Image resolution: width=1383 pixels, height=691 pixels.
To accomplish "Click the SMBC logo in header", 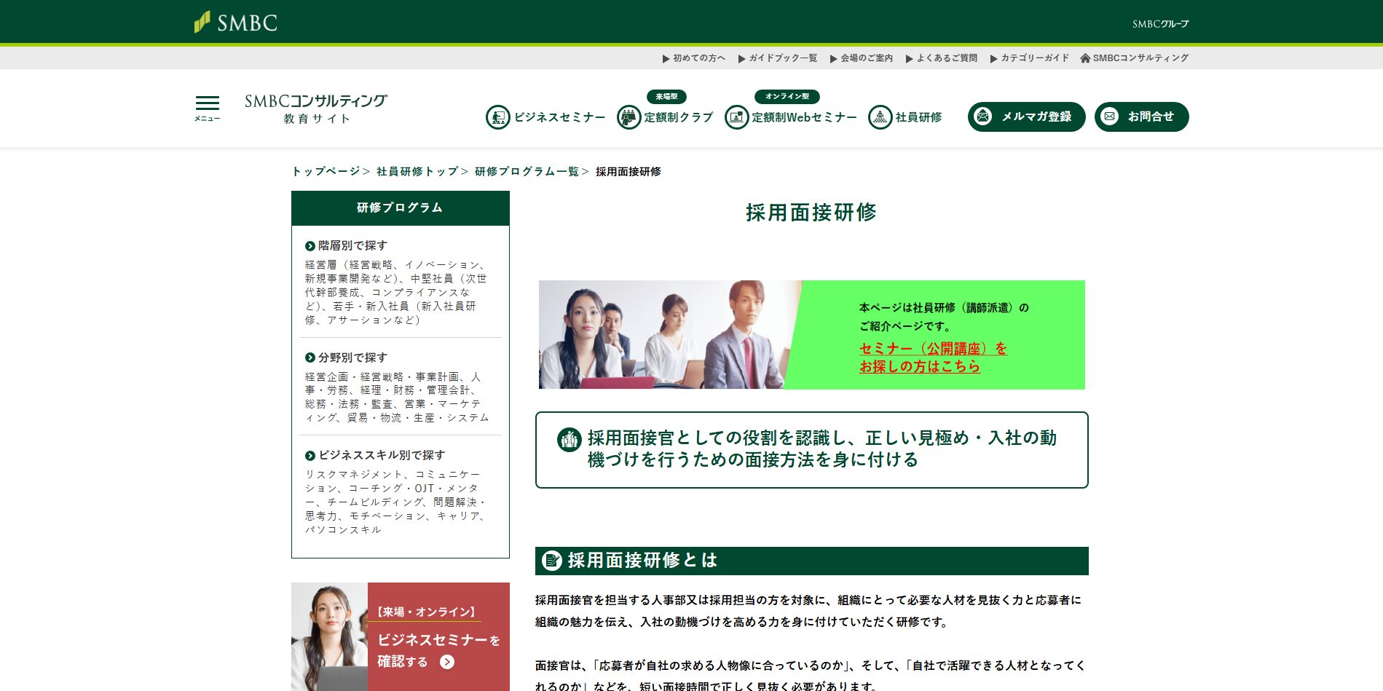I will click(235, 23).
